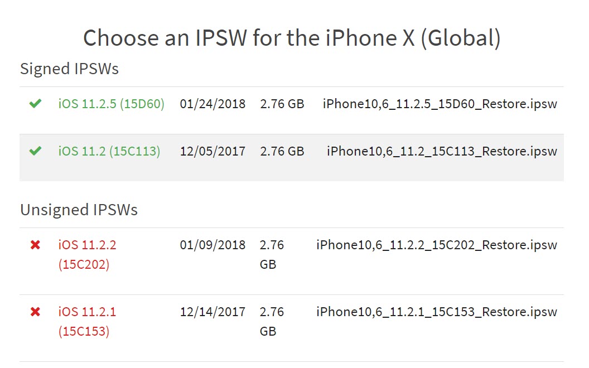Image resolution: width=589 pixels, height=368 pixels.
Task: Open the iOS 11.2.5 (15D60) download link
Action: 111,104
